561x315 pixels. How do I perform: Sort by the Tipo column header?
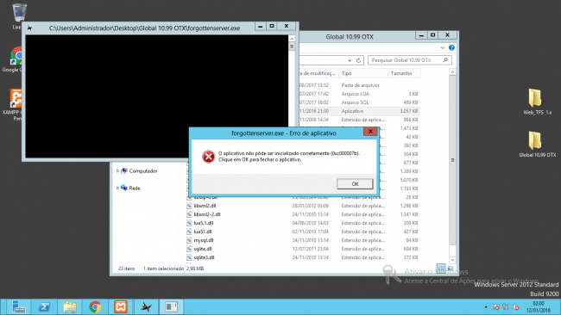tap(363, 73)
